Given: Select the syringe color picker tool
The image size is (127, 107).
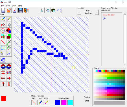Looking at the screenshot, I should [x=9, y=42].
